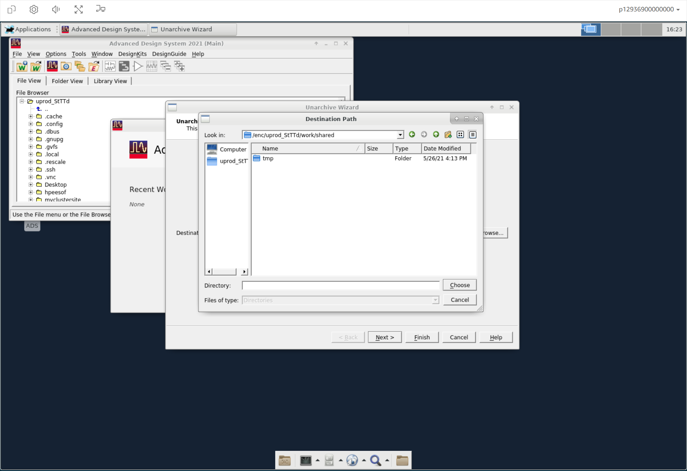The height and width of the screenshot is (471, 687).
Task: Click the Directory text input field
Action: click(x=340, y=285)
